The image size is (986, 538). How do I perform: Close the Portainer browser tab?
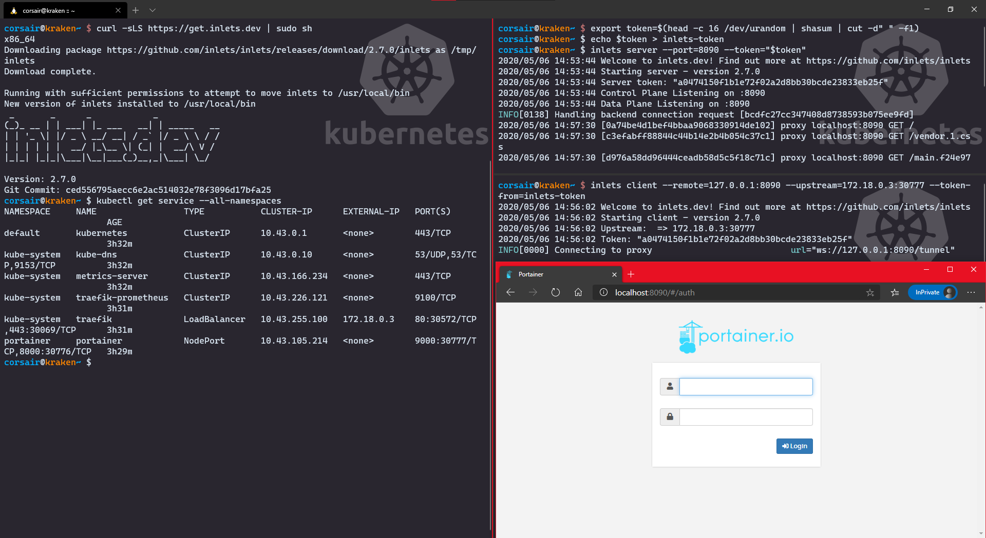pos(614,274)
